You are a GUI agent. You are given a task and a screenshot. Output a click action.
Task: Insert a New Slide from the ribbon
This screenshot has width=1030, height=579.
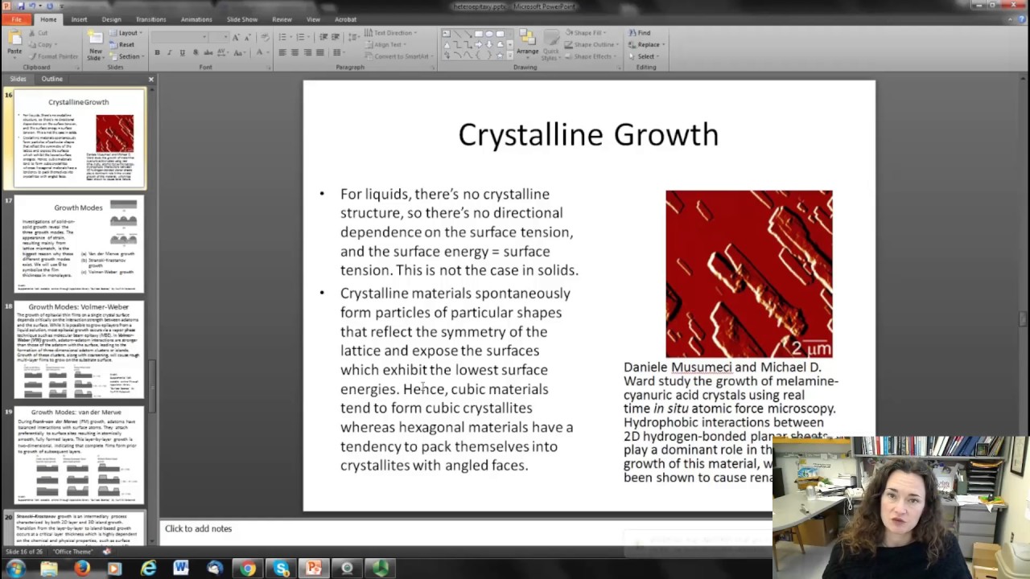(x=95, y=46)
